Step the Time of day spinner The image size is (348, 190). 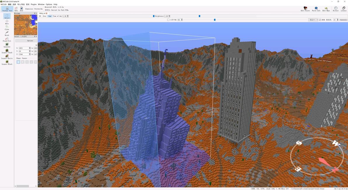pyautogui.click(x=67, y=16)
